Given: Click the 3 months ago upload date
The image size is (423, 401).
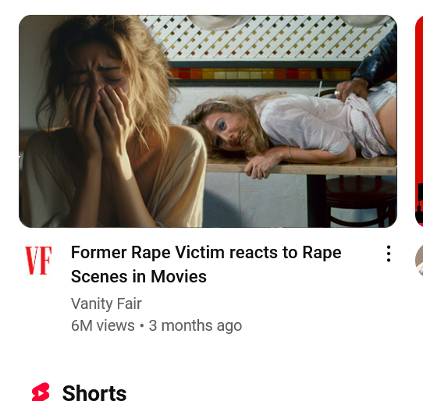Looking at the screenshot, I should pos(195,325).
